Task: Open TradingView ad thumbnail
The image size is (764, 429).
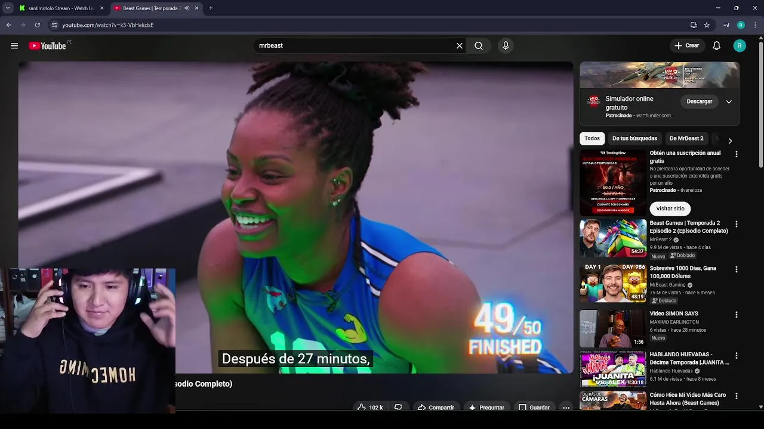Action: (x=613, y=182)
